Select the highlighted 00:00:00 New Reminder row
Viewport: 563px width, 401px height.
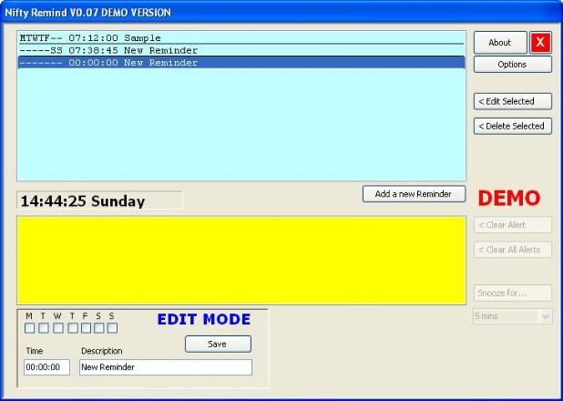[241, 63]
